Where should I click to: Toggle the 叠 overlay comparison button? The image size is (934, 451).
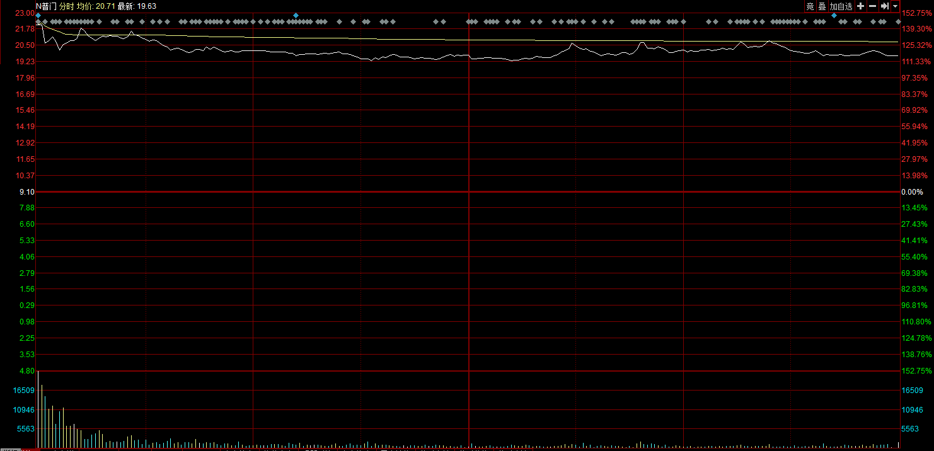coord(822,6)
